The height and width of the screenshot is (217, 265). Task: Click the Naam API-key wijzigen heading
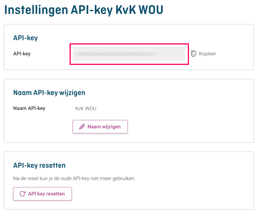point(49,93)
